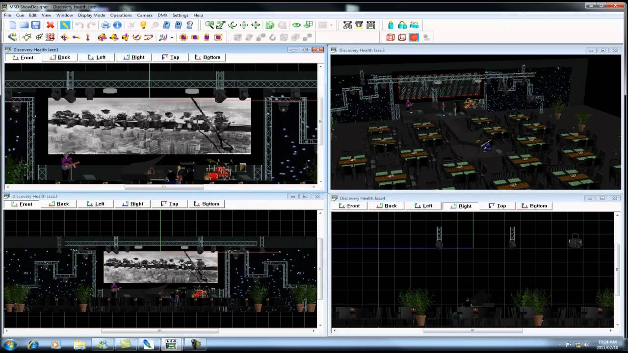Open the Settings menu
Image resolution: width=628 pixels, height=353 pixels.
[x=180, y=15]
